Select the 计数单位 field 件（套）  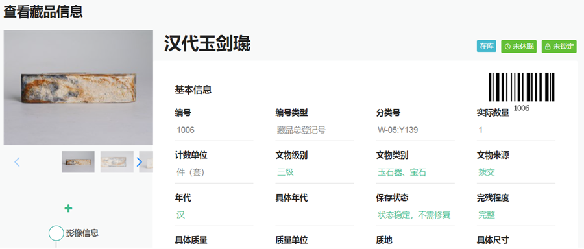pos(213,172)
